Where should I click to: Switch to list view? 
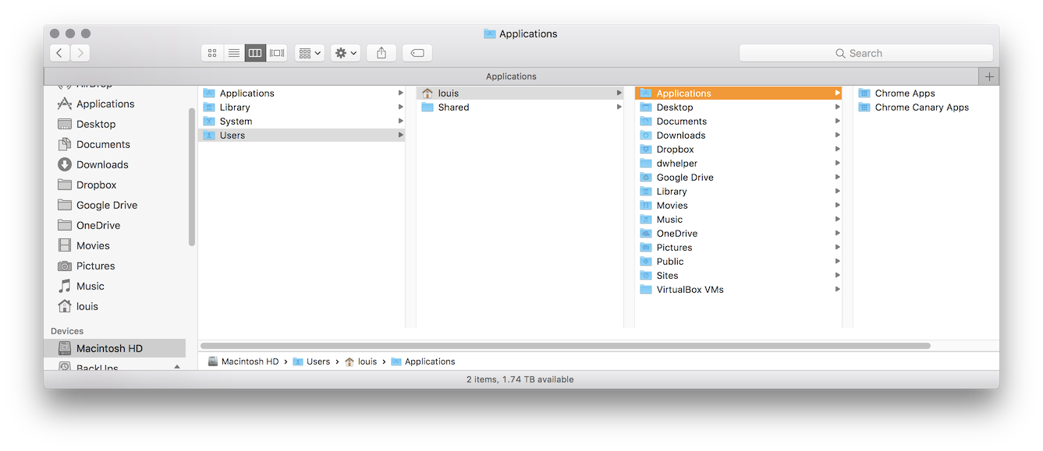click(x=234, y=53)
